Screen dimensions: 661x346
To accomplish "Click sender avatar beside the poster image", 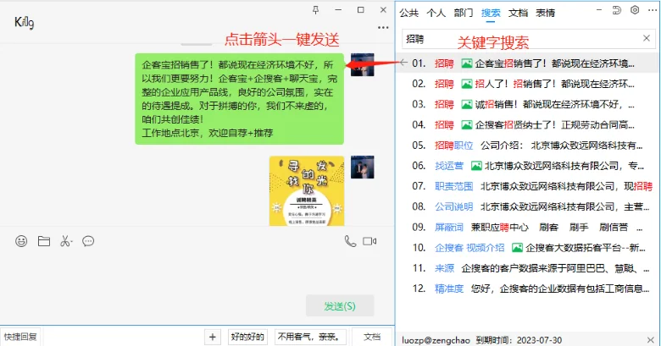I will click(362, 168).
